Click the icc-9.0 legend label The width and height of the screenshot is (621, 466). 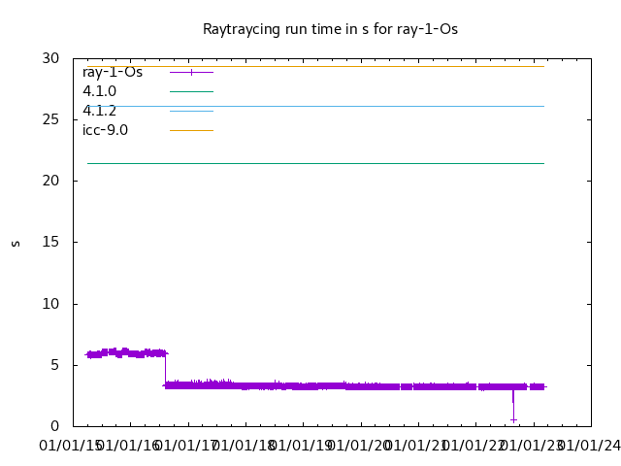(x=105, y=129)
